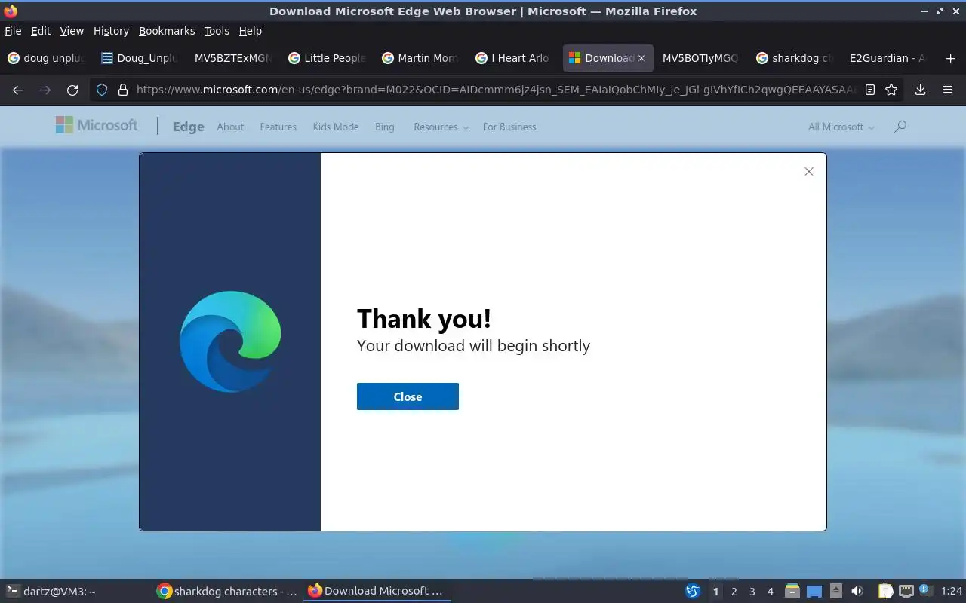Toggle reader view icon

point(870,90)
